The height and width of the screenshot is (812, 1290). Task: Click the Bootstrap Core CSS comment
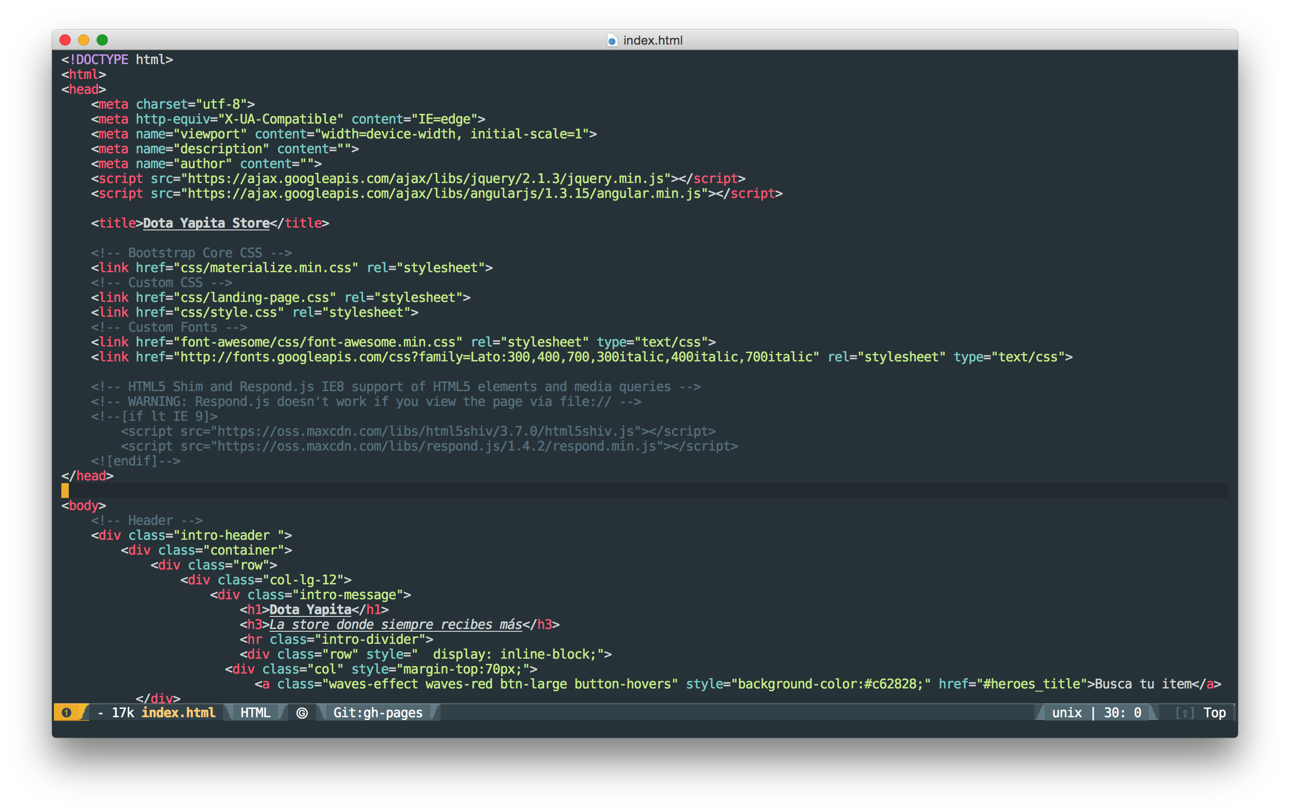pos(191,253)
